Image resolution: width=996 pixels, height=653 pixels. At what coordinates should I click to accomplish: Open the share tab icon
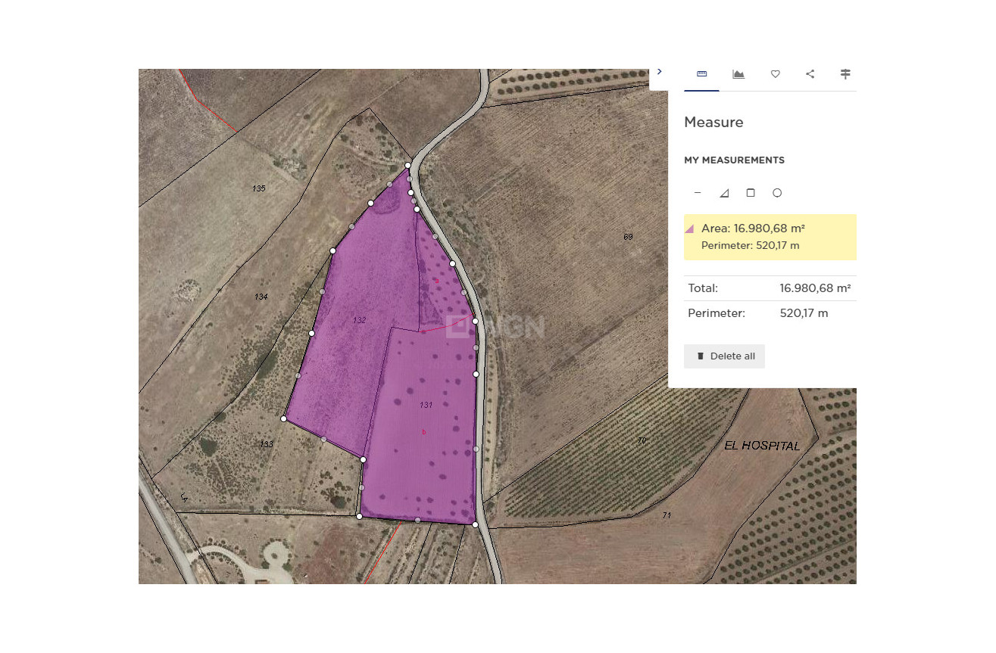click(810, 74)
